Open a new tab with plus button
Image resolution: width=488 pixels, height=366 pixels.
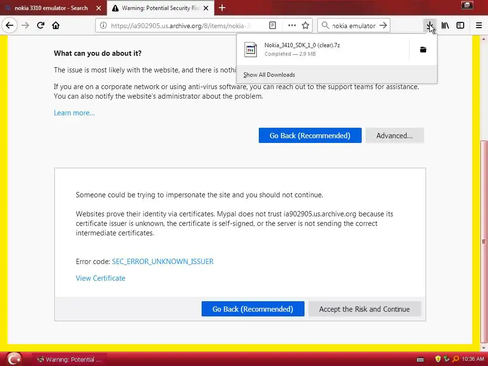point(222,8)
